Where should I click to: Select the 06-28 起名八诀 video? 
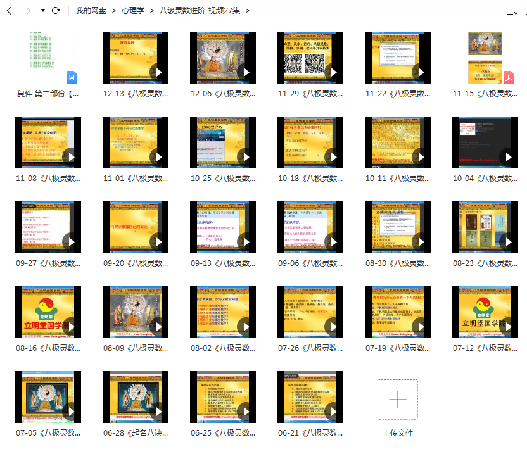point(136,397)
